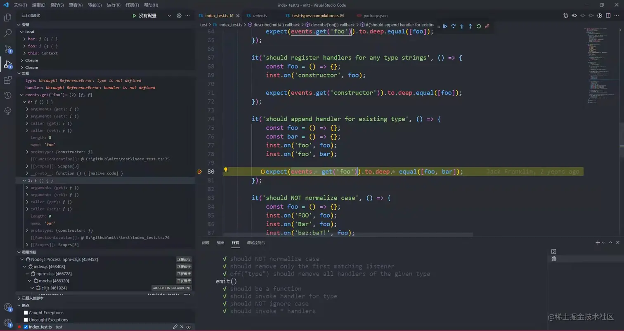Step into in the debug toolbar
Viewport: 624px width, 331px height.
462,26
